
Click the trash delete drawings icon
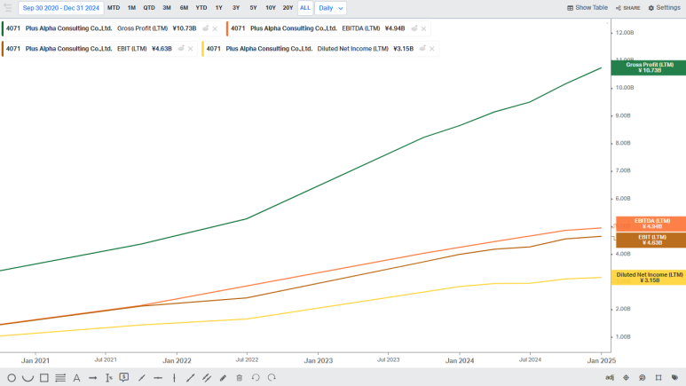240,378
